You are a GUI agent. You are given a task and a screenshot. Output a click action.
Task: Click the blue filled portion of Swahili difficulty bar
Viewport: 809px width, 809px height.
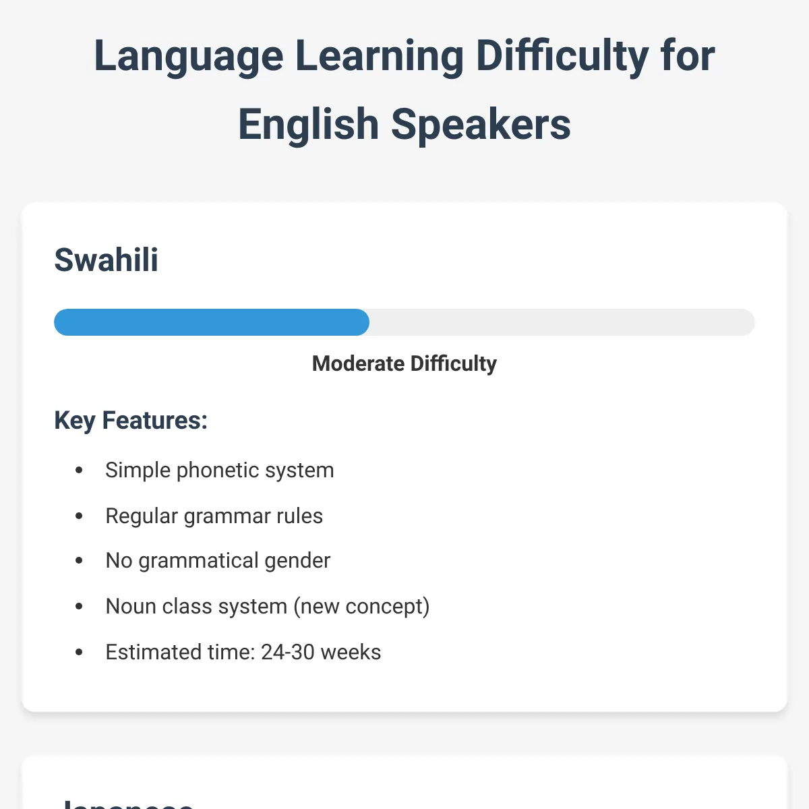212,322
